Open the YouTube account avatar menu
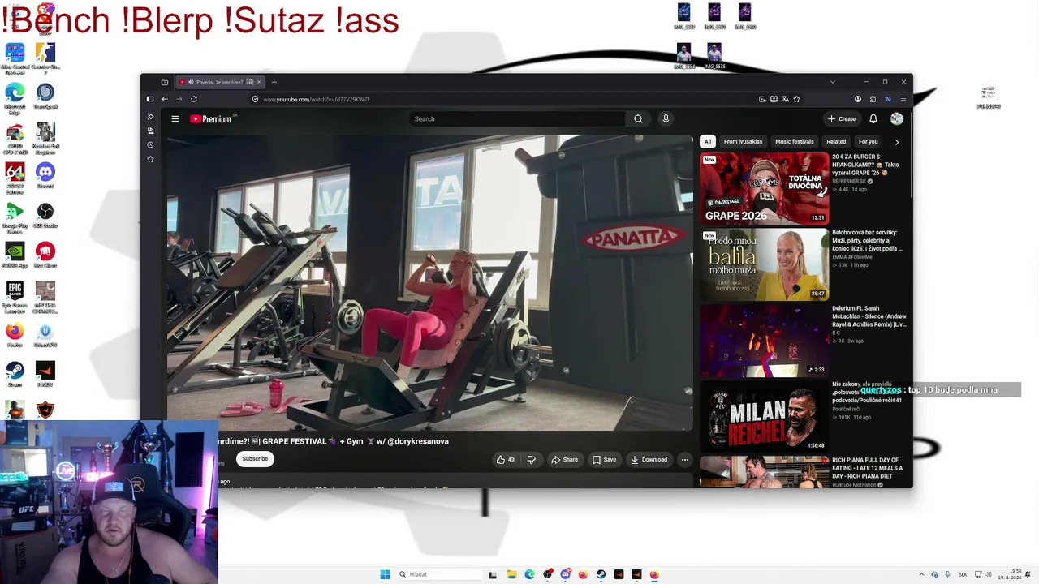Screen dimensions: 1039x584 coord(897,119)
